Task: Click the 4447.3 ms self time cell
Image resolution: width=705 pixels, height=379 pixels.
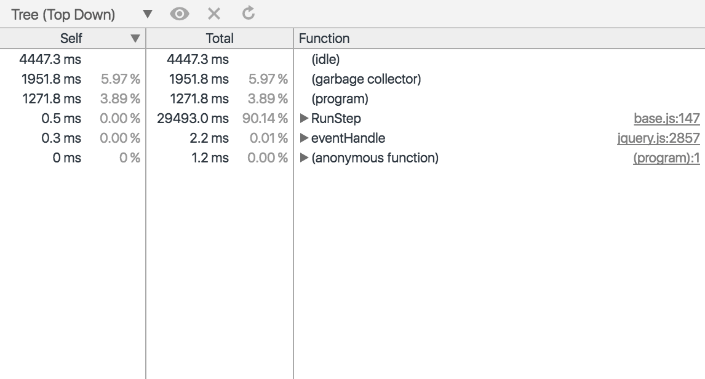Action: pos(50,60)
